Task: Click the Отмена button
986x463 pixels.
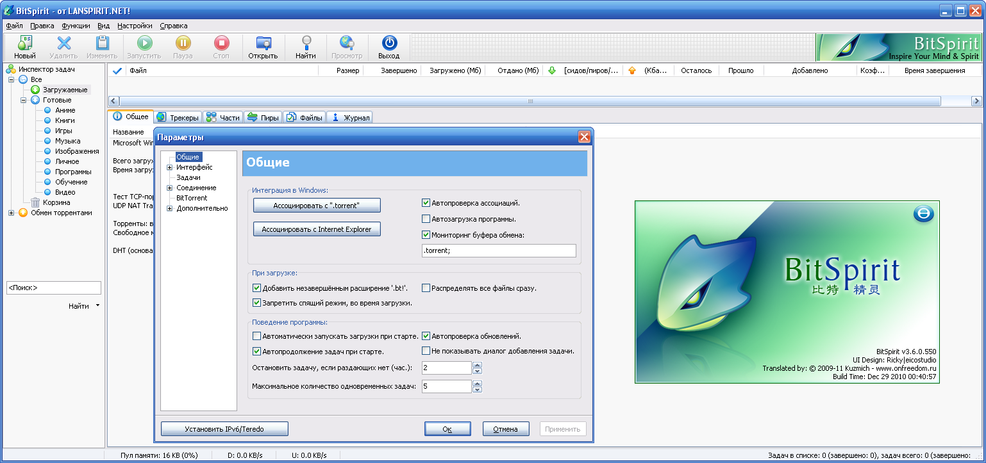Action: tap(505, 428)
